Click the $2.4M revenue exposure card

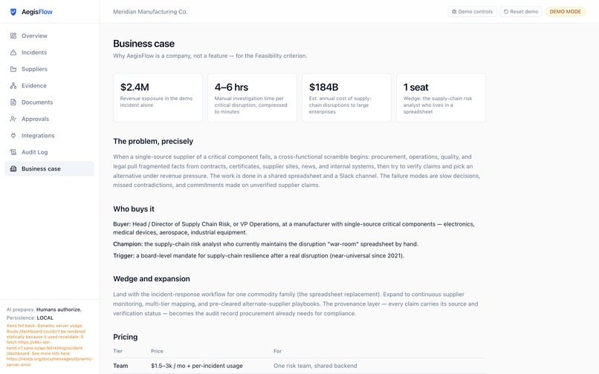(158, 98)
